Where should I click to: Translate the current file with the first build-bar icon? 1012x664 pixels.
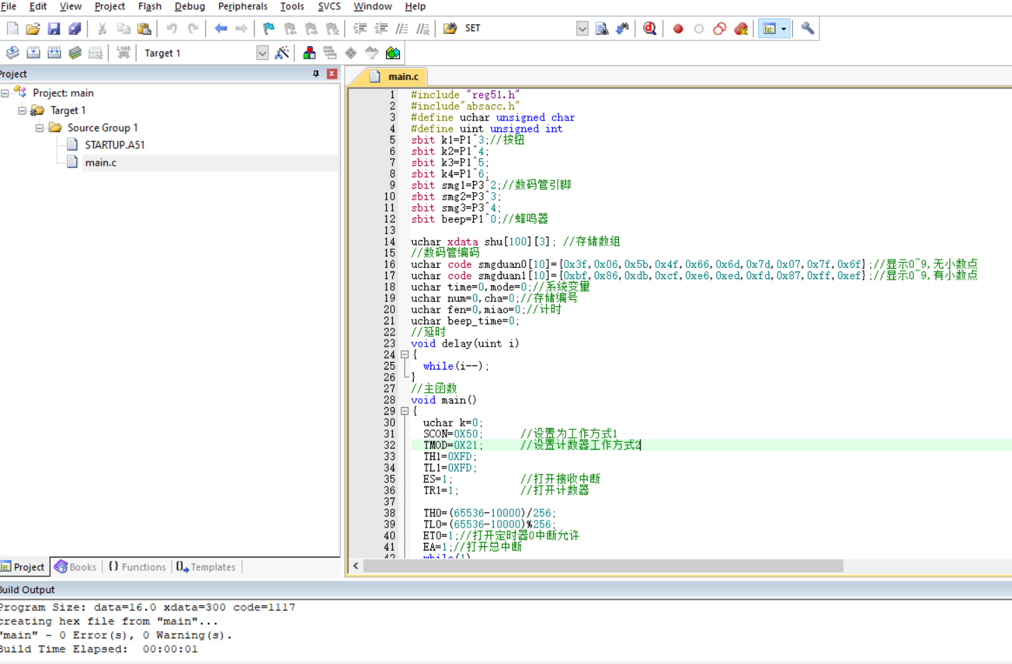pos(13,53)
